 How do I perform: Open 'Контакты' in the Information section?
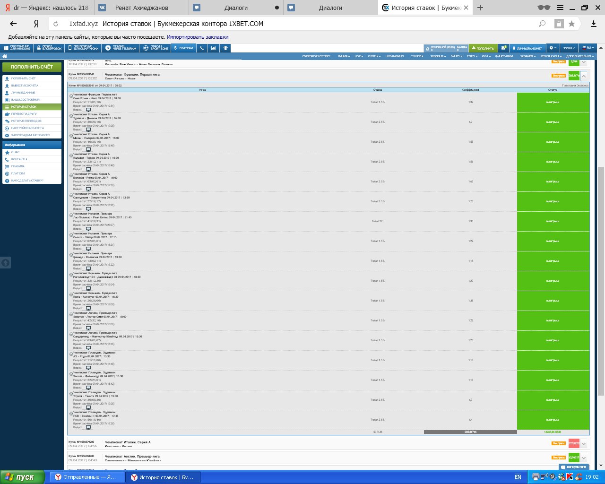pos(32,159)
